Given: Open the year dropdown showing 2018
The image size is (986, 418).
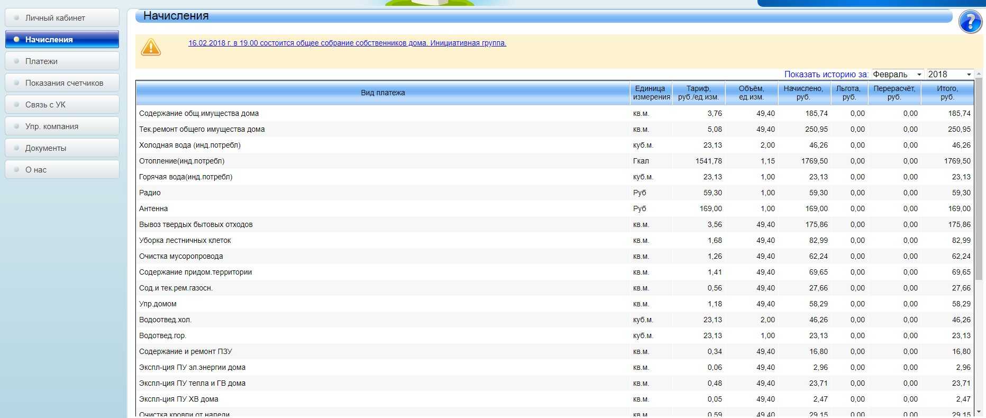Looking at the screenshot, I should click(950, 75).
